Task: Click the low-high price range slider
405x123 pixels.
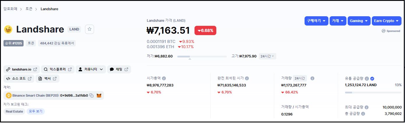Action: coord(202,56)
